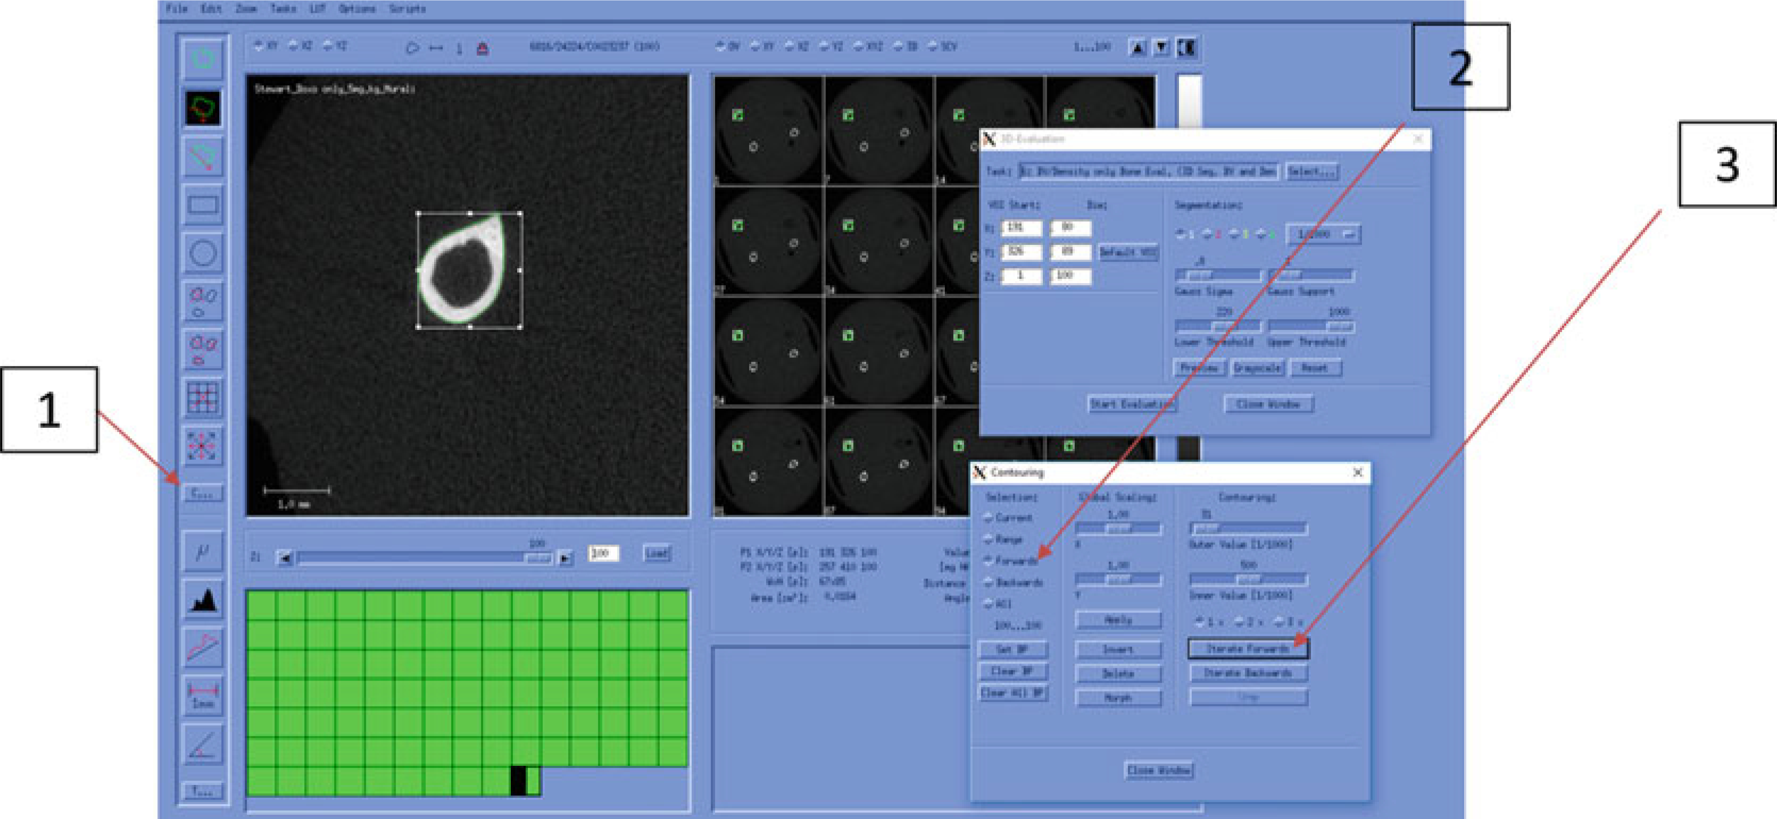
Task: Open the Tasks menu
Action: click(x=283, y=9)
